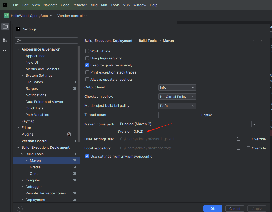Image resolution: width=272 pixels, height=212 pixels.
Task: Click the Plugins update count badge
Action: tap(69, 134)
